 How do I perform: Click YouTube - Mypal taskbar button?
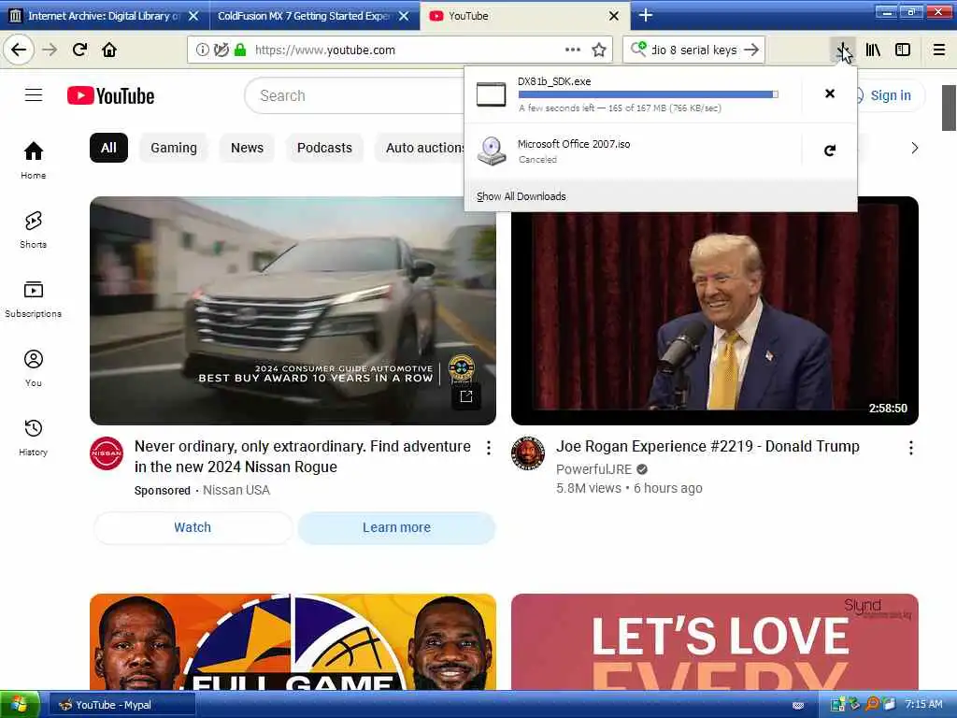121,705
